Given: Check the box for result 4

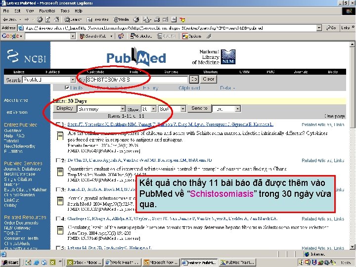Looking at the screenshot, I should coord(58,219).
